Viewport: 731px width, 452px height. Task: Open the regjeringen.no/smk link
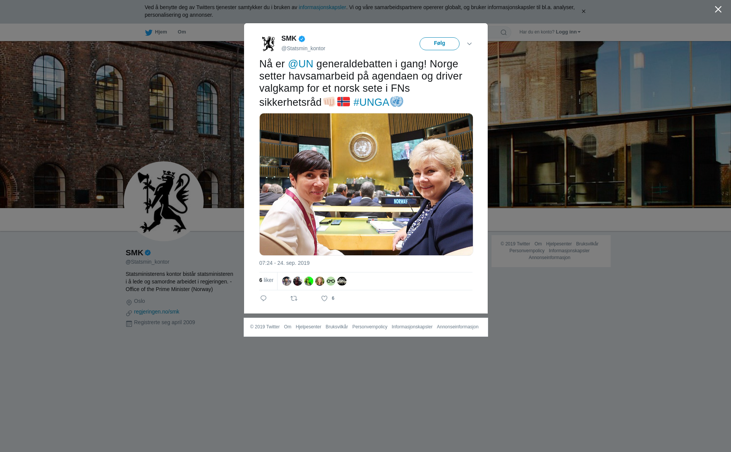pos(156,312)
